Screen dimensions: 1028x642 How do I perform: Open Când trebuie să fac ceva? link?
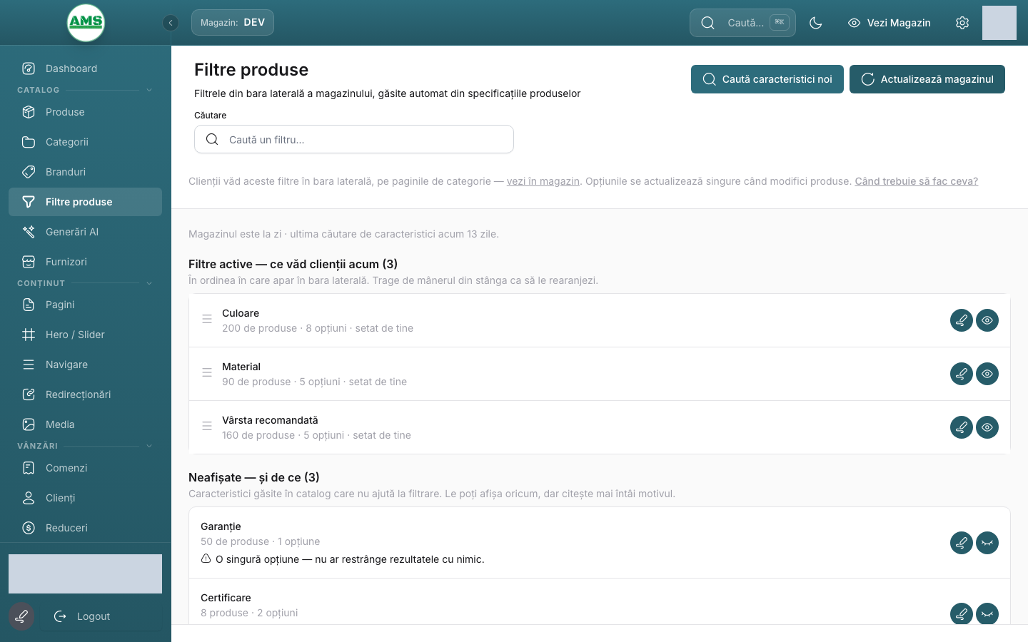(917, 181)
